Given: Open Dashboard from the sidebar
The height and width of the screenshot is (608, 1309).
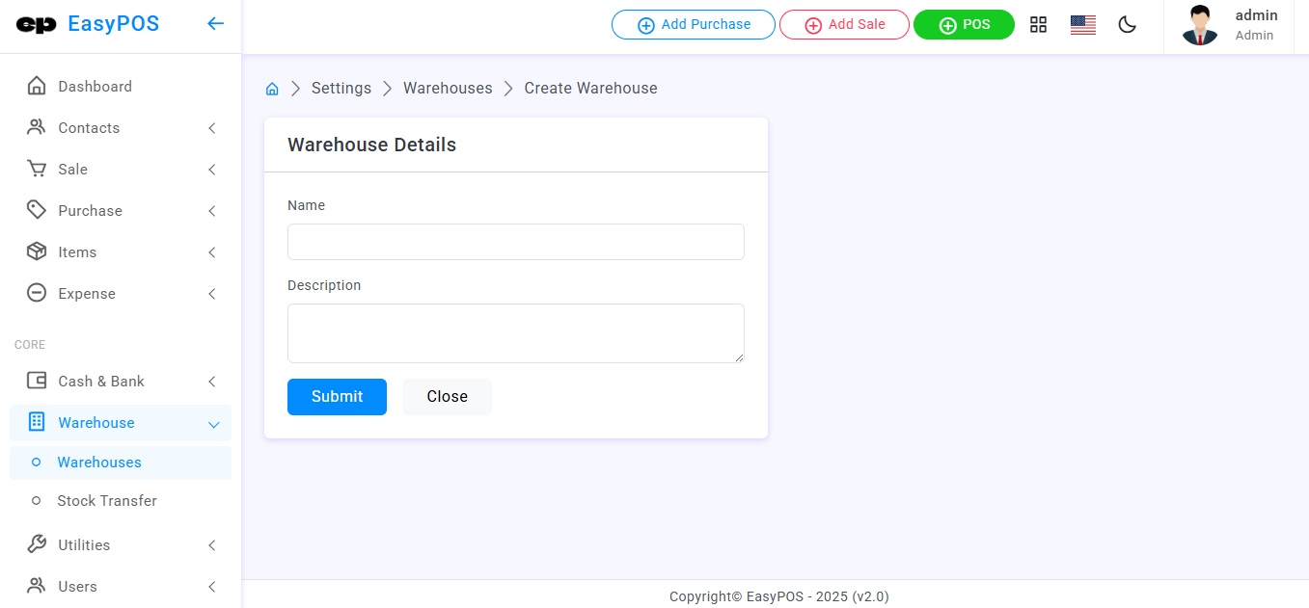Looking at the screenshot, I should tap(95, 87).
